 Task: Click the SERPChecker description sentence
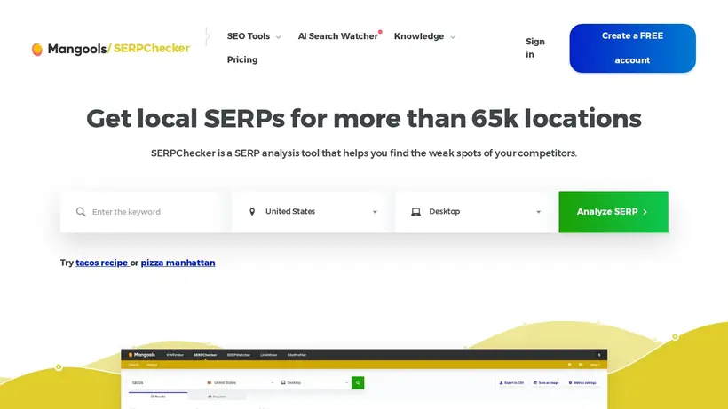364,153
